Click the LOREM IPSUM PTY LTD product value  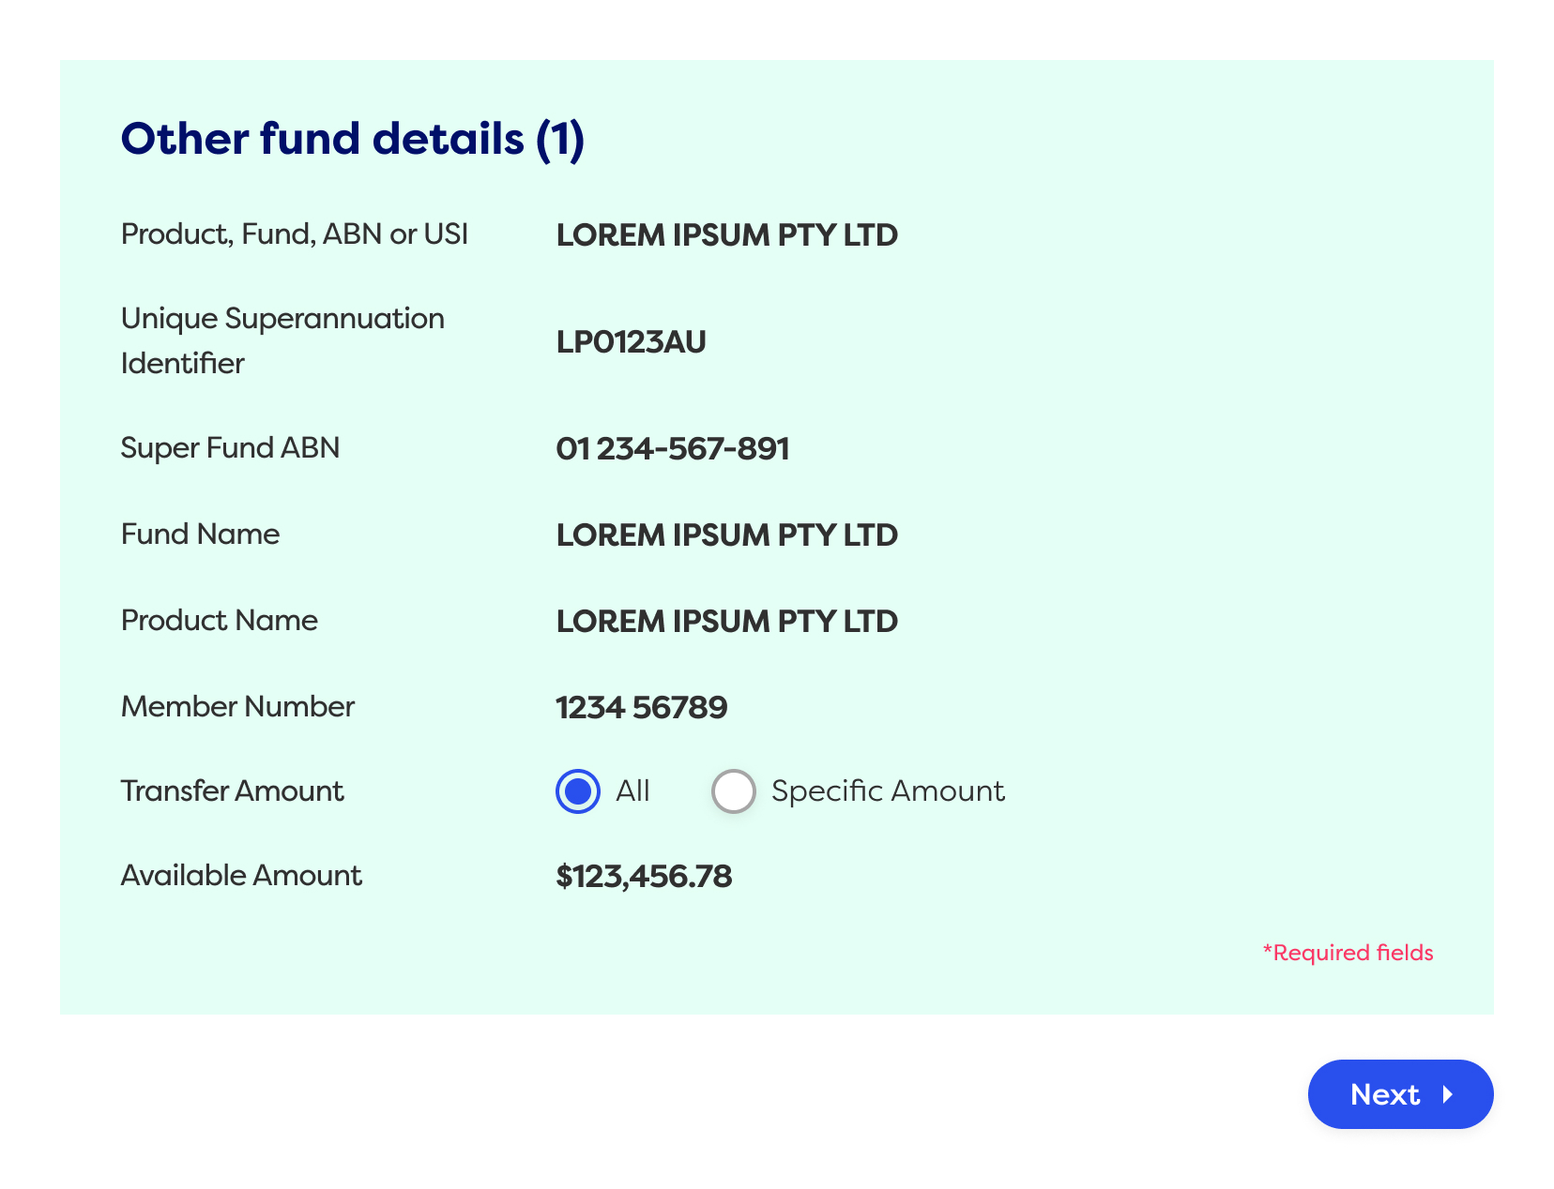(x=727, y=235)
